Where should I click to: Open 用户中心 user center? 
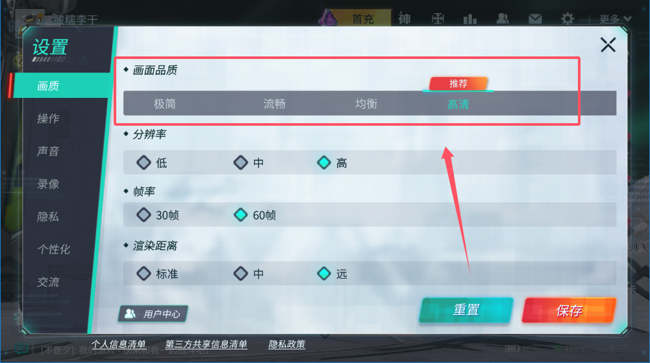click(x=153, y=314)
